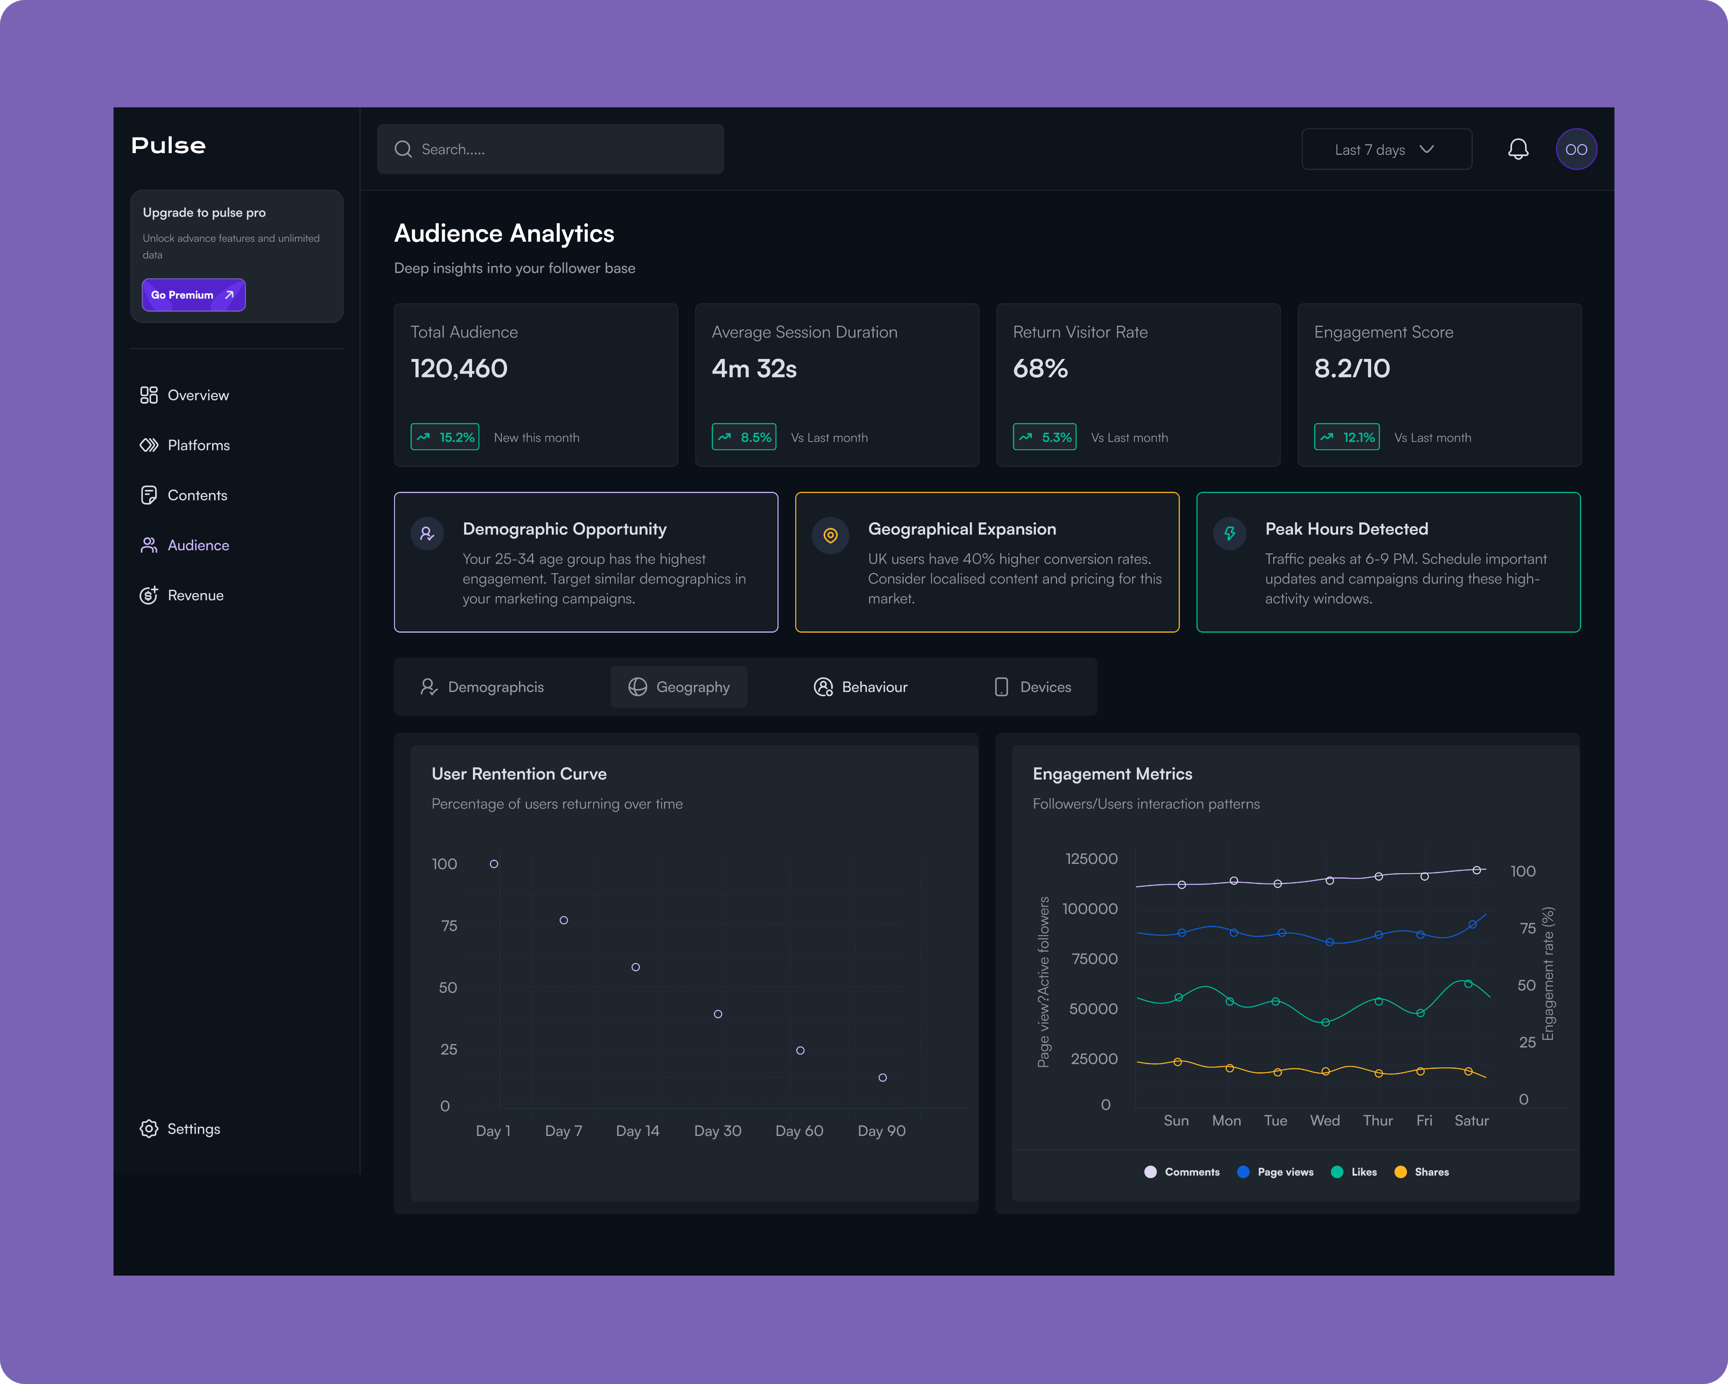This screenshot has width=1728, height=1384.
Task: Click the Overview grid icon in sidebar
Action: tap(149, 395)
